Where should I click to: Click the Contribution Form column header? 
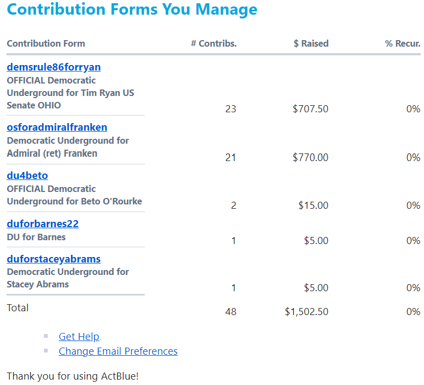pyautogui.click(x=46, y=43)
